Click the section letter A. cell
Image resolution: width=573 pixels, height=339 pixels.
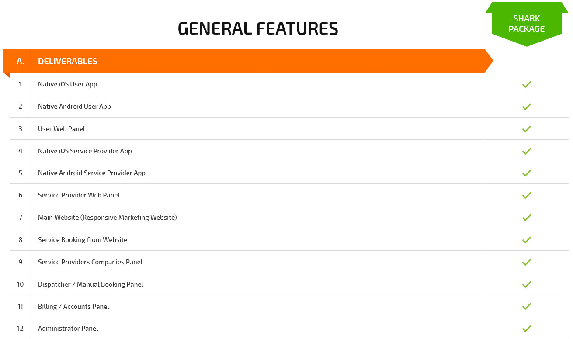click(20, 61)
